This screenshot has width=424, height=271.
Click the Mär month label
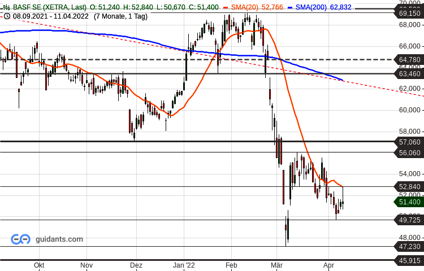(276, 265)
